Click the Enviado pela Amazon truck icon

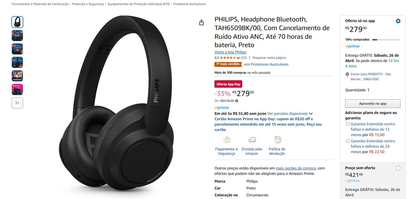coord(252,140)
